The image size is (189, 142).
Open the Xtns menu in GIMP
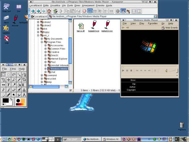13,69
